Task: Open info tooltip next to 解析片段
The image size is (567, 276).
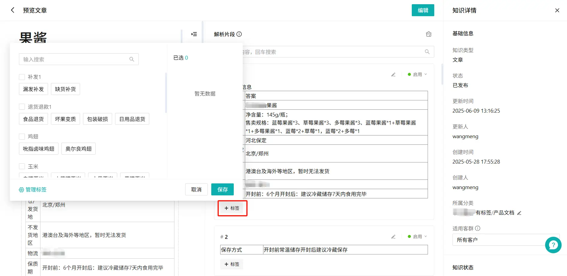Action: coord(239,34)
